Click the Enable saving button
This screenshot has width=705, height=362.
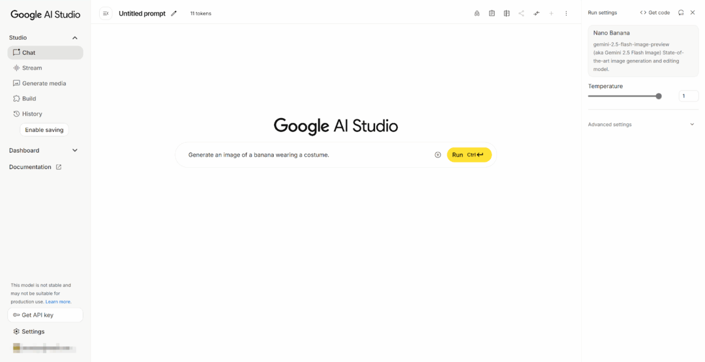coord(44,130)
